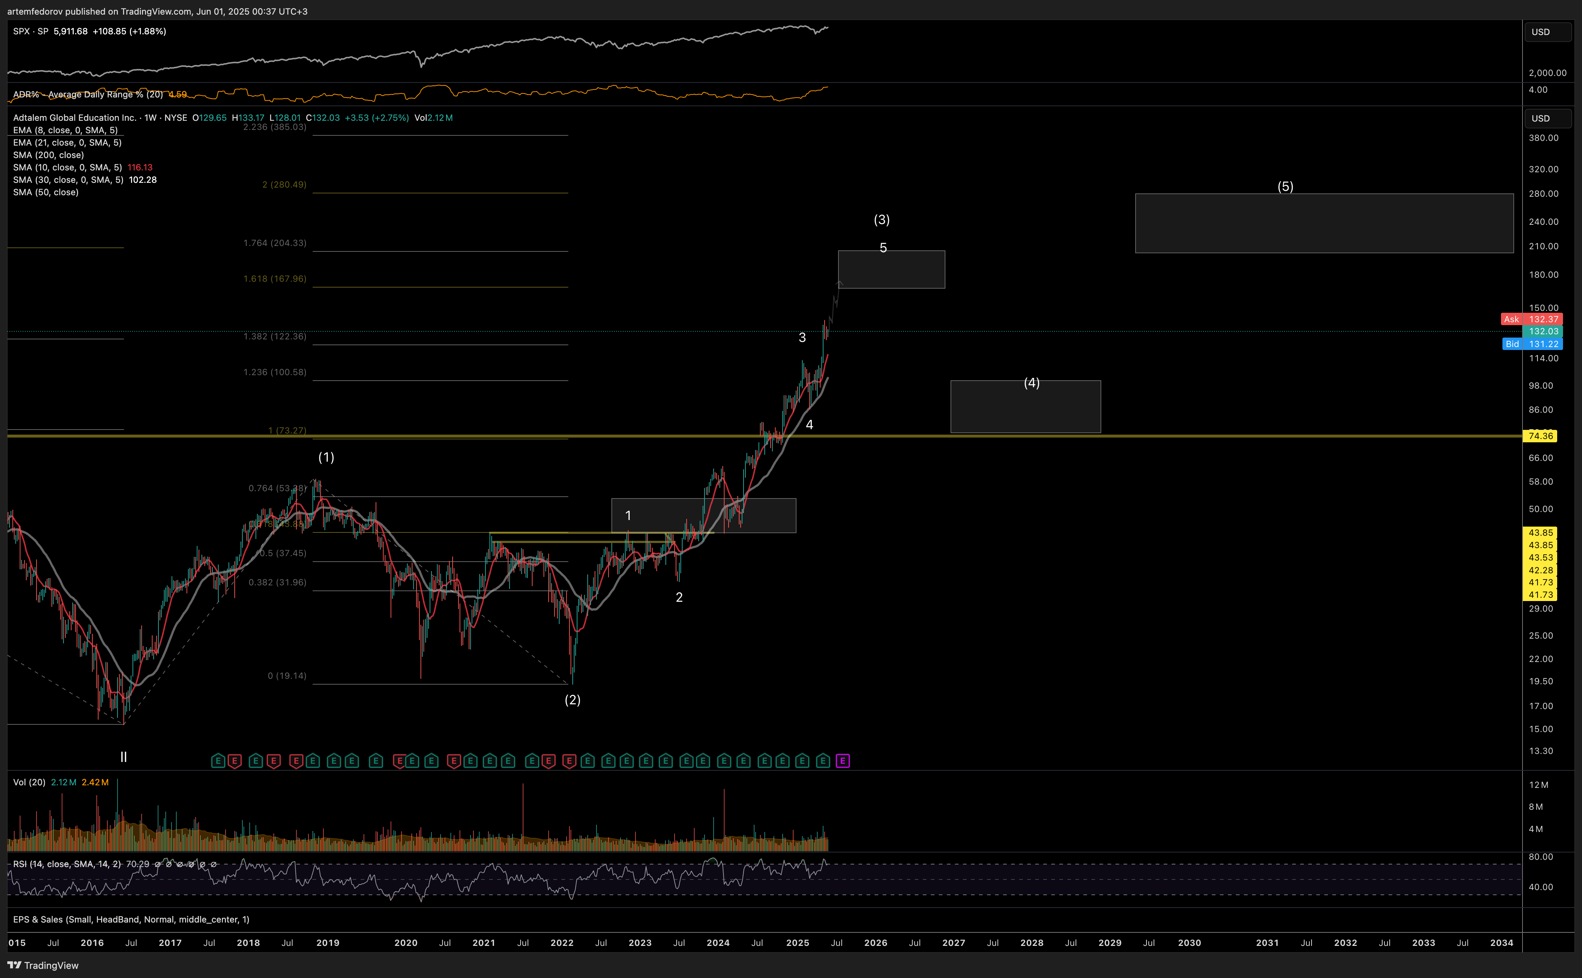The width and height of the screenshot is (1582, 978).
Task: Click the EPS & Sales indicator legend
Action: tap(131, 919)
